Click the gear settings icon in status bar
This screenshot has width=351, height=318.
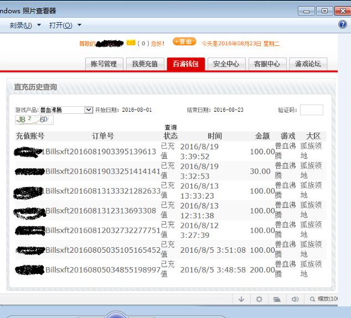(x=259, y=299)
